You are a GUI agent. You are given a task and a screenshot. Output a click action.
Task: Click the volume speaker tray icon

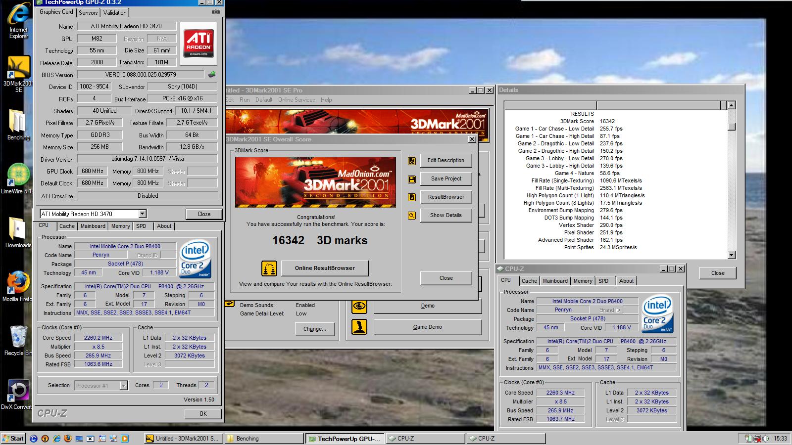[766, 438]
